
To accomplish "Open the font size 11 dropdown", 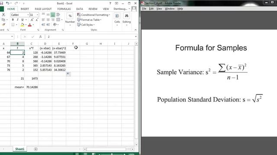I will 37,15.
